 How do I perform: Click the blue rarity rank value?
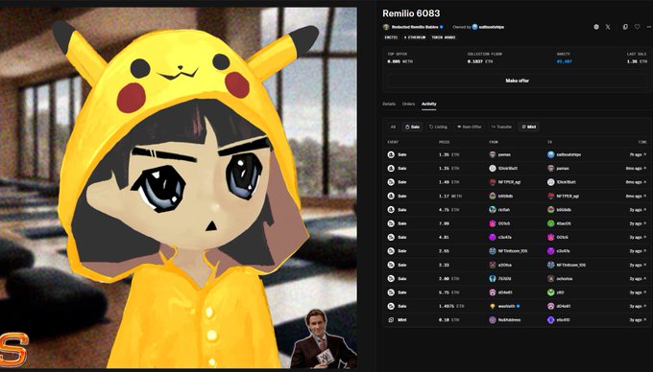pos(565,61)
